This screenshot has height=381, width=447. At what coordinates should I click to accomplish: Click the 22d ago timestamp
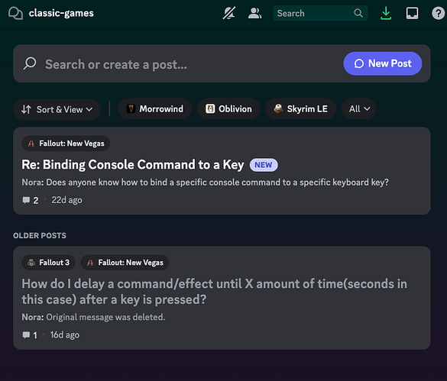pyautogui.click(x=66, y=200)
